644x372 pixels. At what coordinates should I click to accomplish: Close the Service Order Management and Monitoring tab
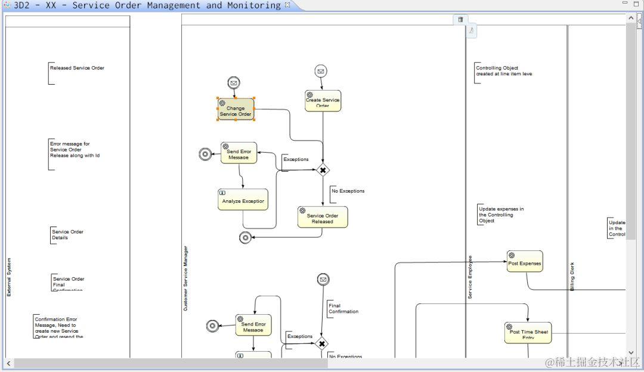coord(287,5)
